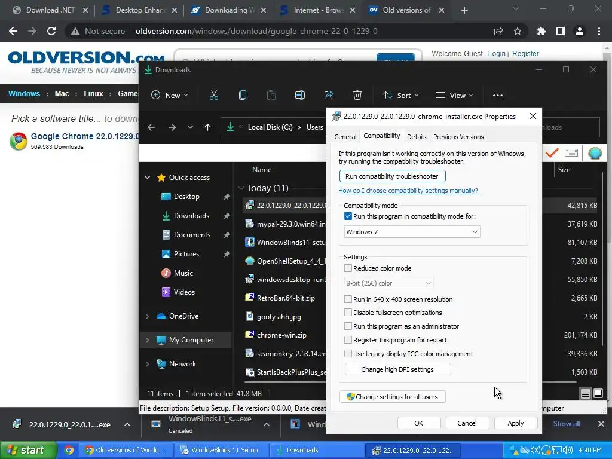This screenshot has height=459, width=612.
Task: Click the Copy icon in Downloads toolbar
Action: 243,95
